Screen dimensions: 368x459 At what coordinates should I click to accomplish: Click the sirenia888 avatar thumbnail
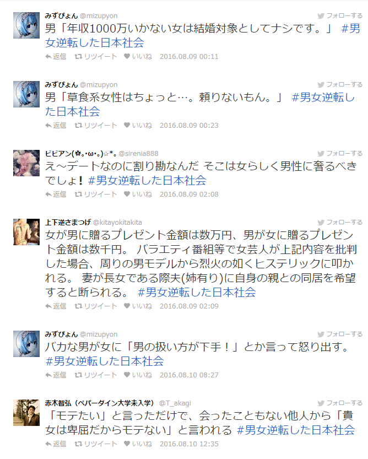[26, 163]
